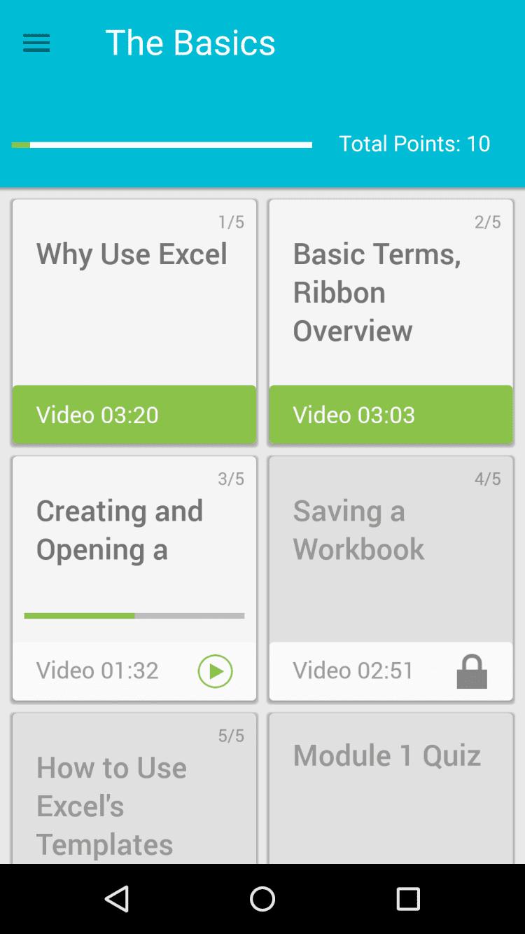Tap the Video 02:51 label

353,671
